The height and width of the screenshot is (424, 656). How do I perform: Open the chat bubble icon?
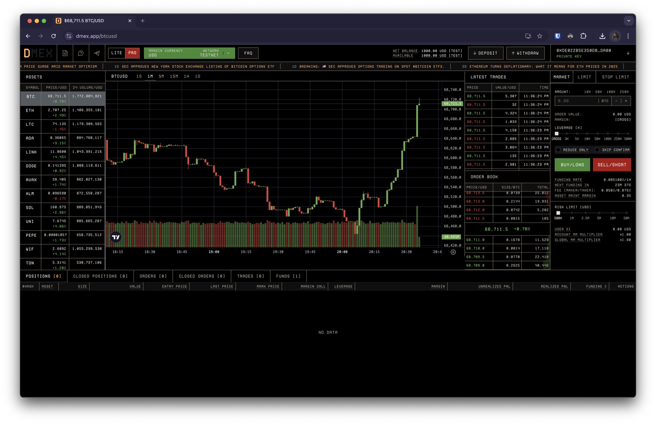(81, 53)
